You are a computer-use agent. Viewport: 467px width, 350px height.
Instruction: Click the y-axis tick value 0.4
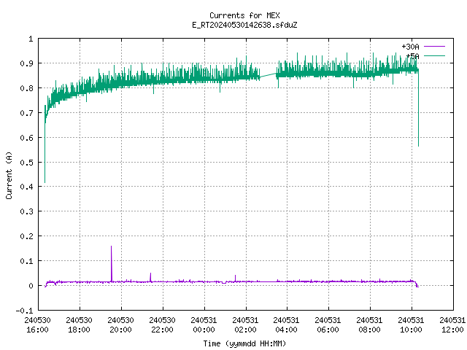26,187
